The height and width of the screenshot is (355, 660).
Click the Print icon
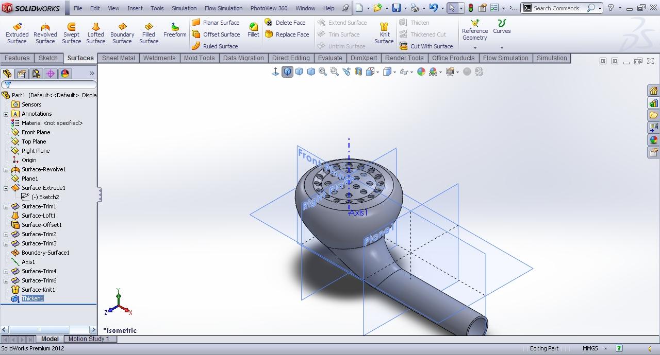point(415,8)
